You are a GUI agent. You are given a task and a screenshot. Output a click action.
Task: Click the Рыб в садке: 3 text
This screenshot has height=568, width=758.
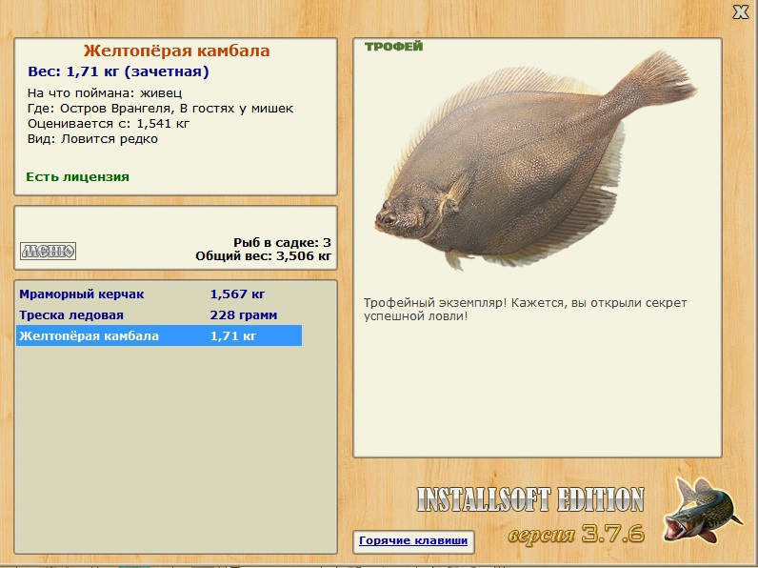pyautogui.click(x=282, y=242)
